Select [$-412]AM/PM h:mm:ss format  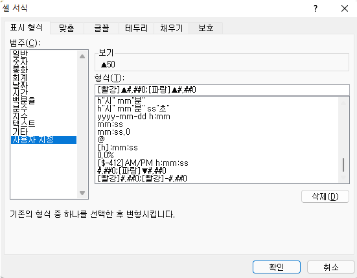tap(218, 163)
